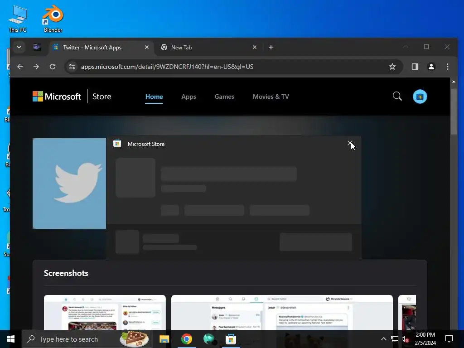Screen dimensions: 464x348
Task: Open Chrome from the taskbar
Action: coord(186,339)
